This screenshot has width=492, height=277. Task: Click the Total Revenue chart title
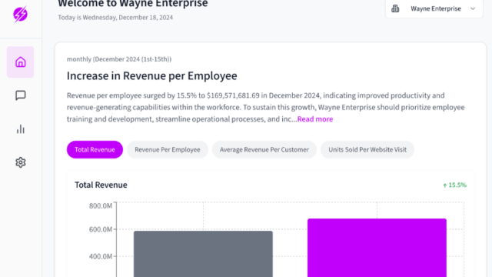(x=101, y=185)
